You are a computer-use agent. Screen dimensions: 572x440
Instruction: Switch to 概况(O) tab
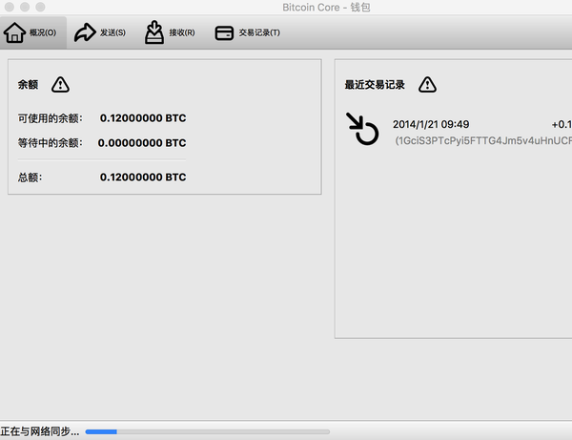[x=33, y=32]
